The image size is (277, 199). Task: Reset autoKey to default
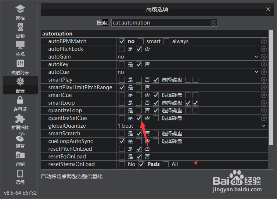pos(264,64)
